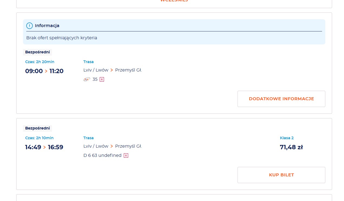Open Dodatkowe Informacje for the 09:00 train

point(281,99)
